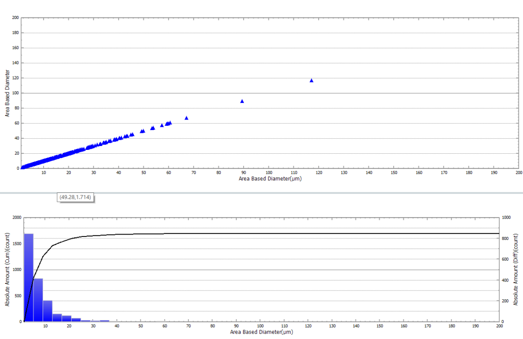Select the second histogram bar from left
The image size is (523, 339).
point(38,300)
